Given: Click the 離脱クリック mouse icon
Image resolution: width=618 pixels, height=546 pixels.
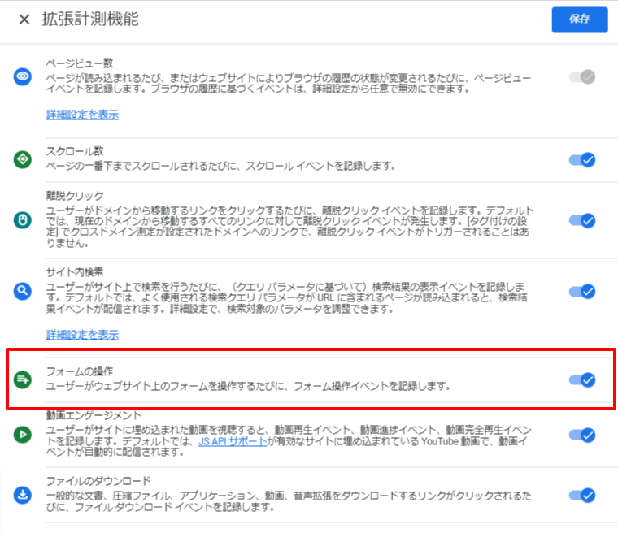Looking at the screenshot, I should [x=23, y=220].
